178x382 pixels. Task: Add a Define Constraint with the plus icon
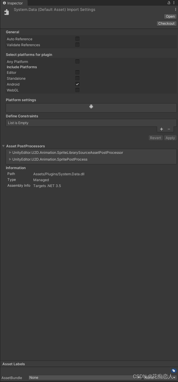[161, 129]
